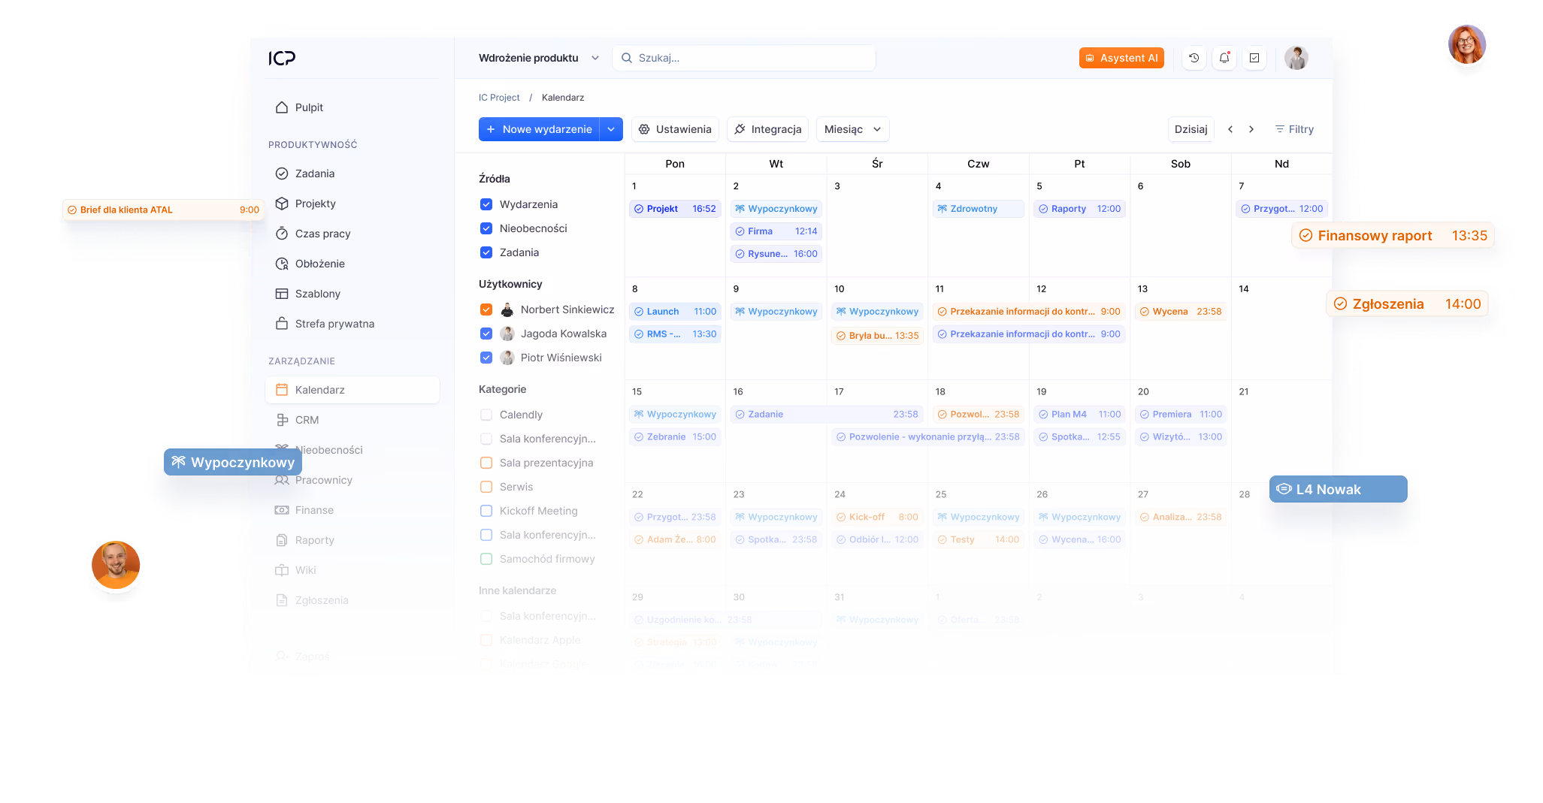Enable the Samochód firmowy category checkbox

click(x=486, y=559)
